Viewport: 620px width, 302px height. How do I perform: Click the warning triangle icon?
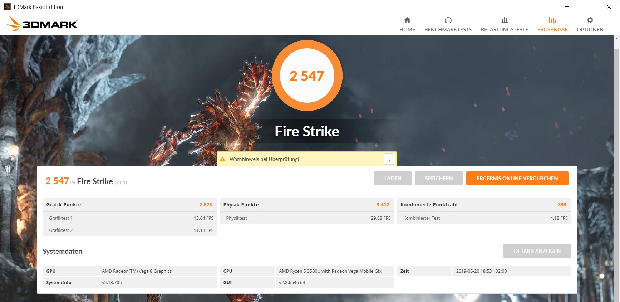[223, 159]
